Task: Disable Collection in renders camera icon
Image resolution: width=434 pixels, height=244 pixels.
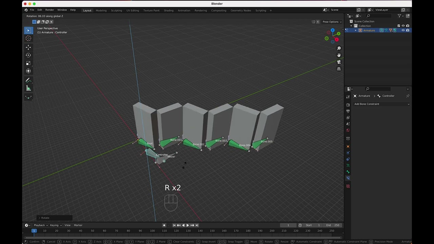Action: pyautogui.click(x=408, y=26)
